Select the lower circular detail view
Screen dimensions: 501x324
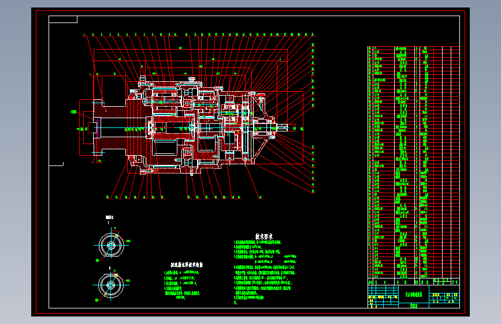coord(111,285)
